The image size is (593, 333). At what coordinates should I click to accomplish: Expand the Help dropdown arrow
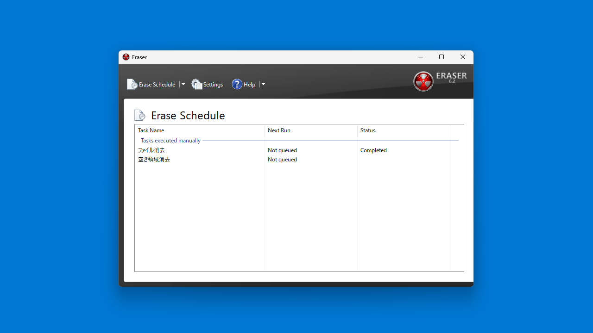pos(263,84)
